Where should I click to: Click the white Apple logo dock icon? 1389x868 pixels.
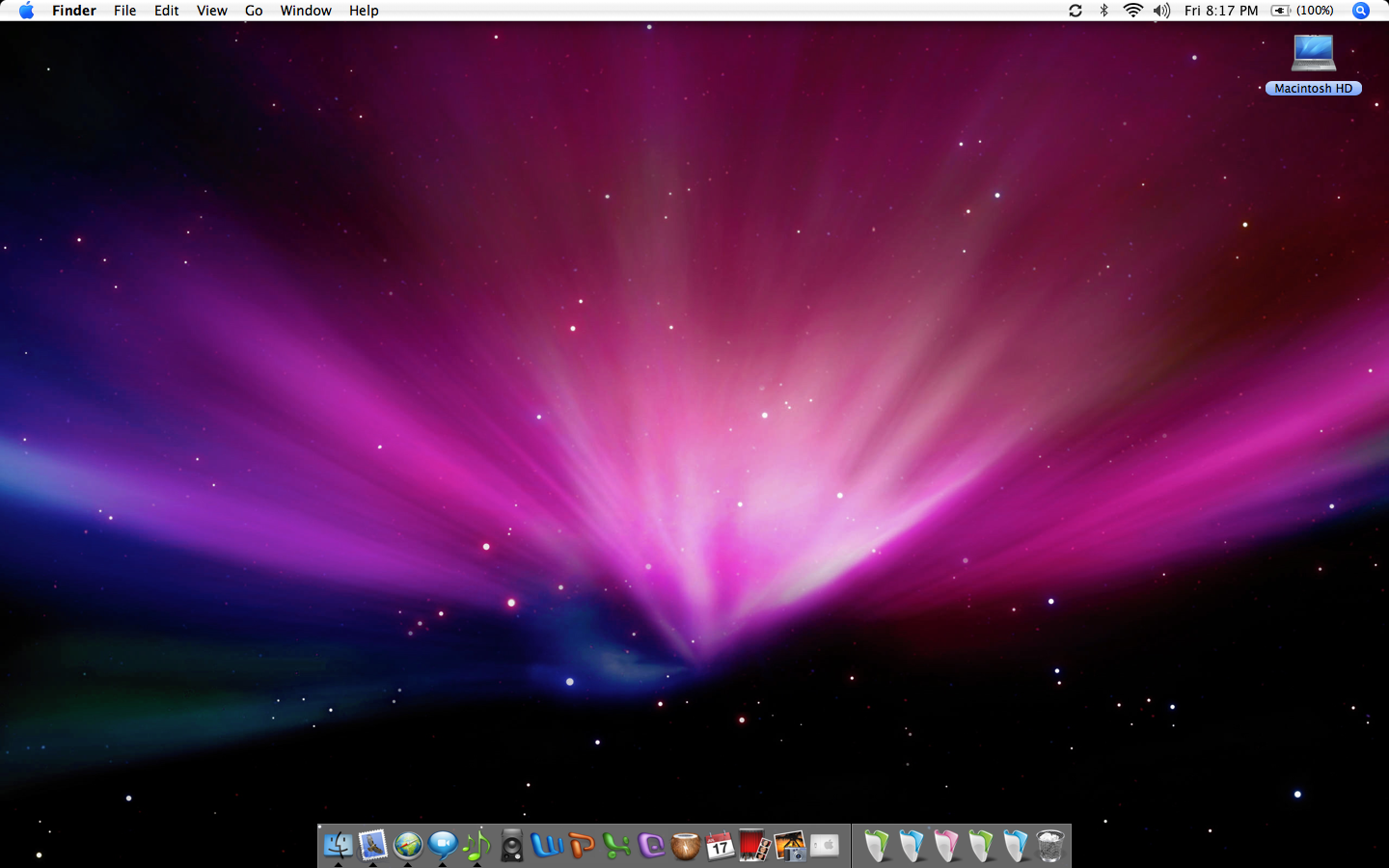pyautogui.click(x=825, y=846)
